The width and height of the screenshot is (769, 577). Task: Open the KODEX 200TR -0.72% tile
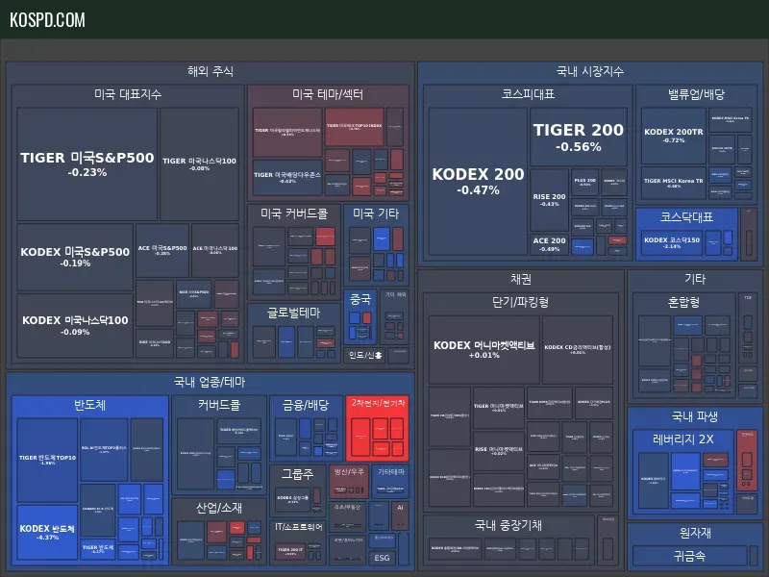tap(674, 136)
